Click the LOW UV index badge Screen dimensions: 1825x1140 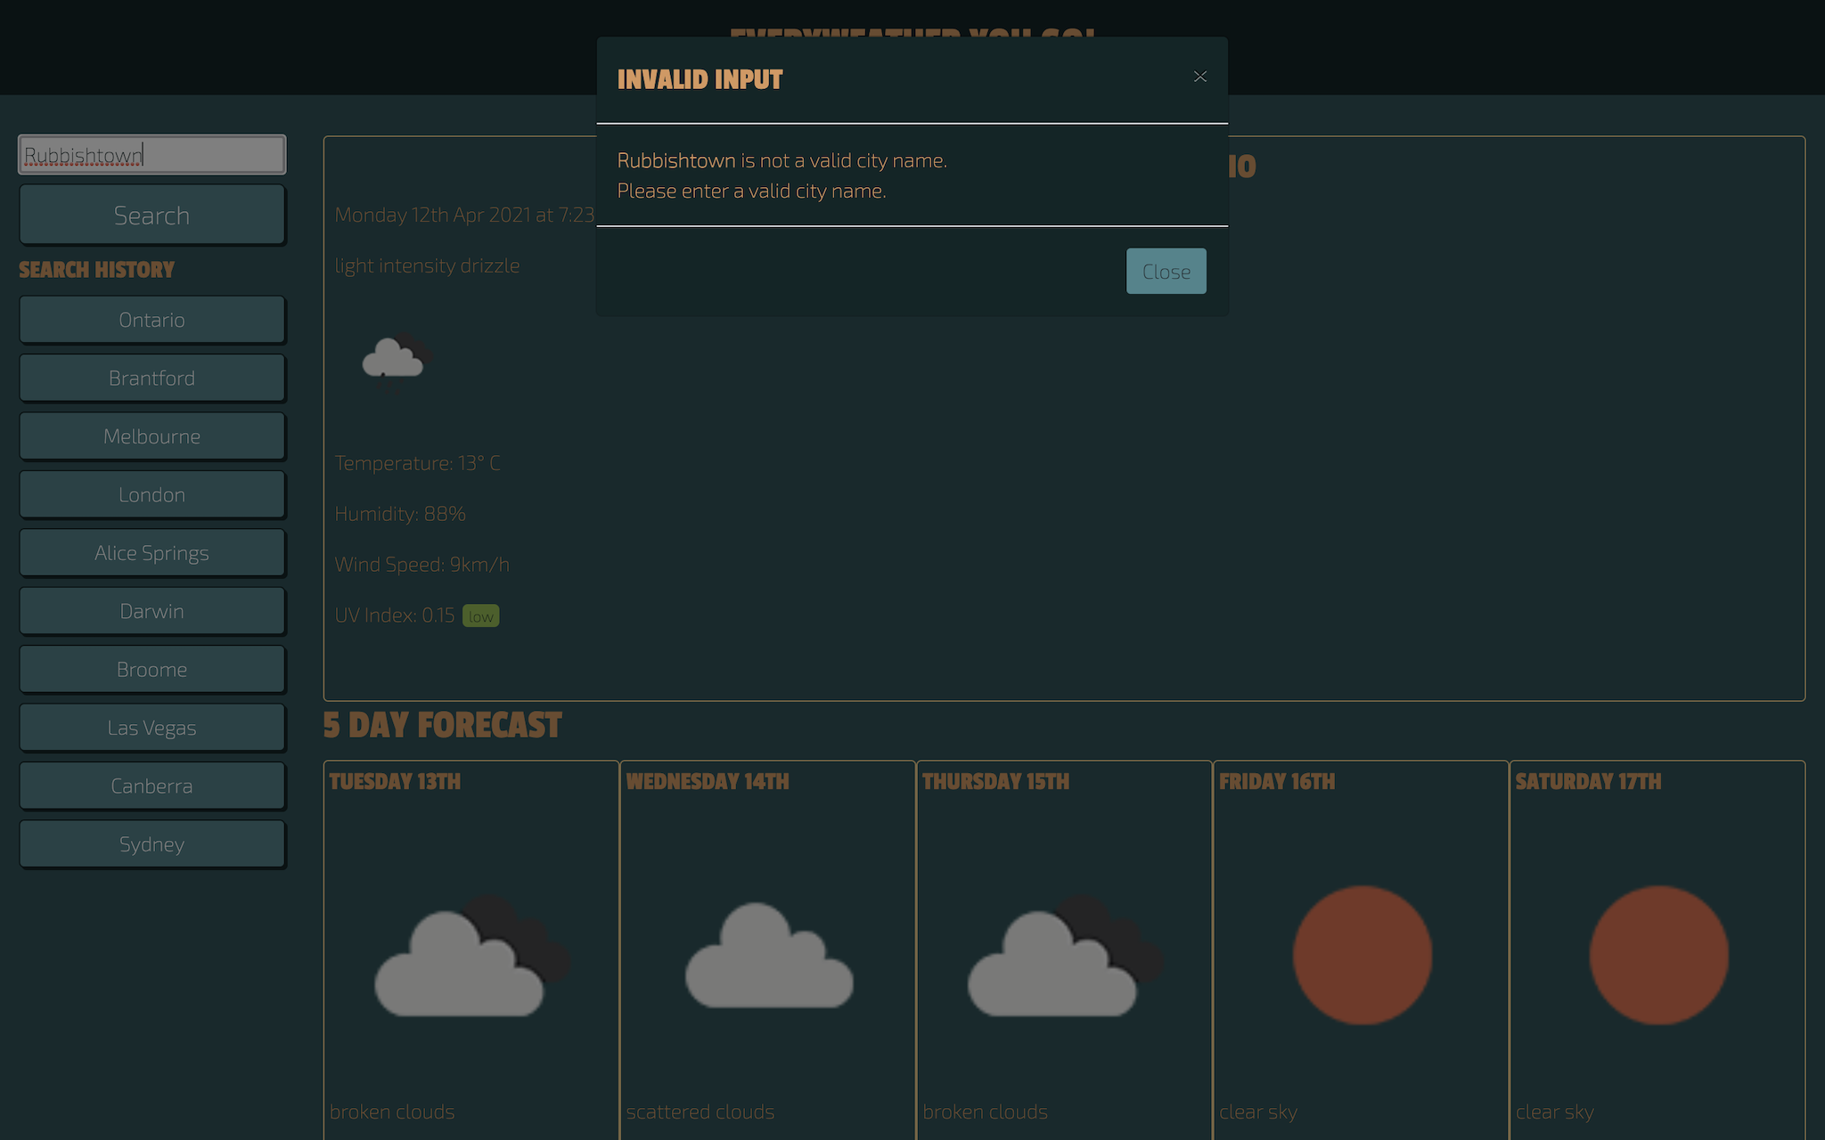pyautogui.click(x=479, y=615)
